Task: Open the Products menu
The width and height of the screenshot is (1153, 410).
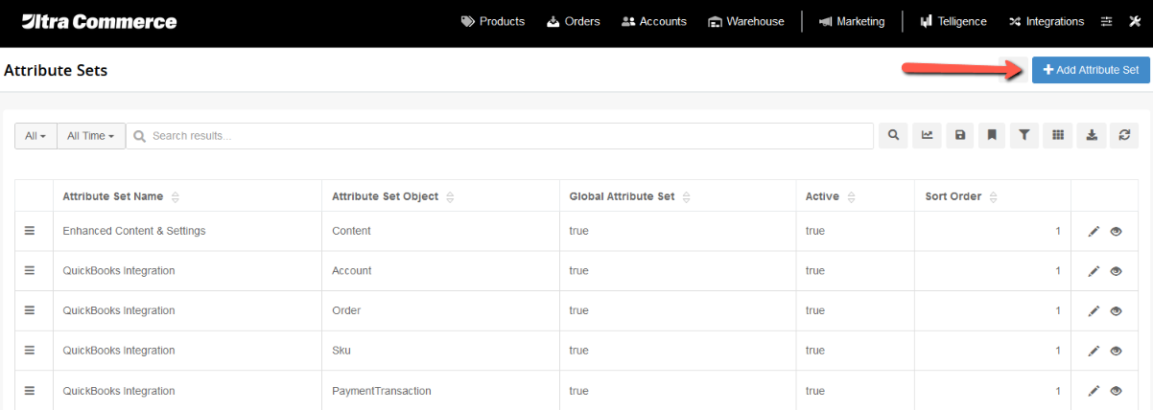Action: 493,21
